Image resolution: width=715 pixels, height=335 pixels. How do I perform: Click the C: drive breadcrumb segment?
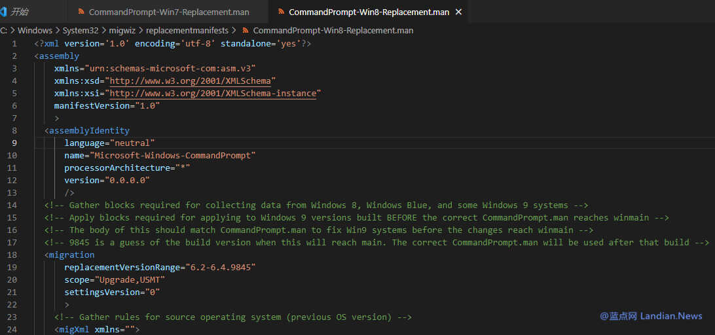pos(3,31)
